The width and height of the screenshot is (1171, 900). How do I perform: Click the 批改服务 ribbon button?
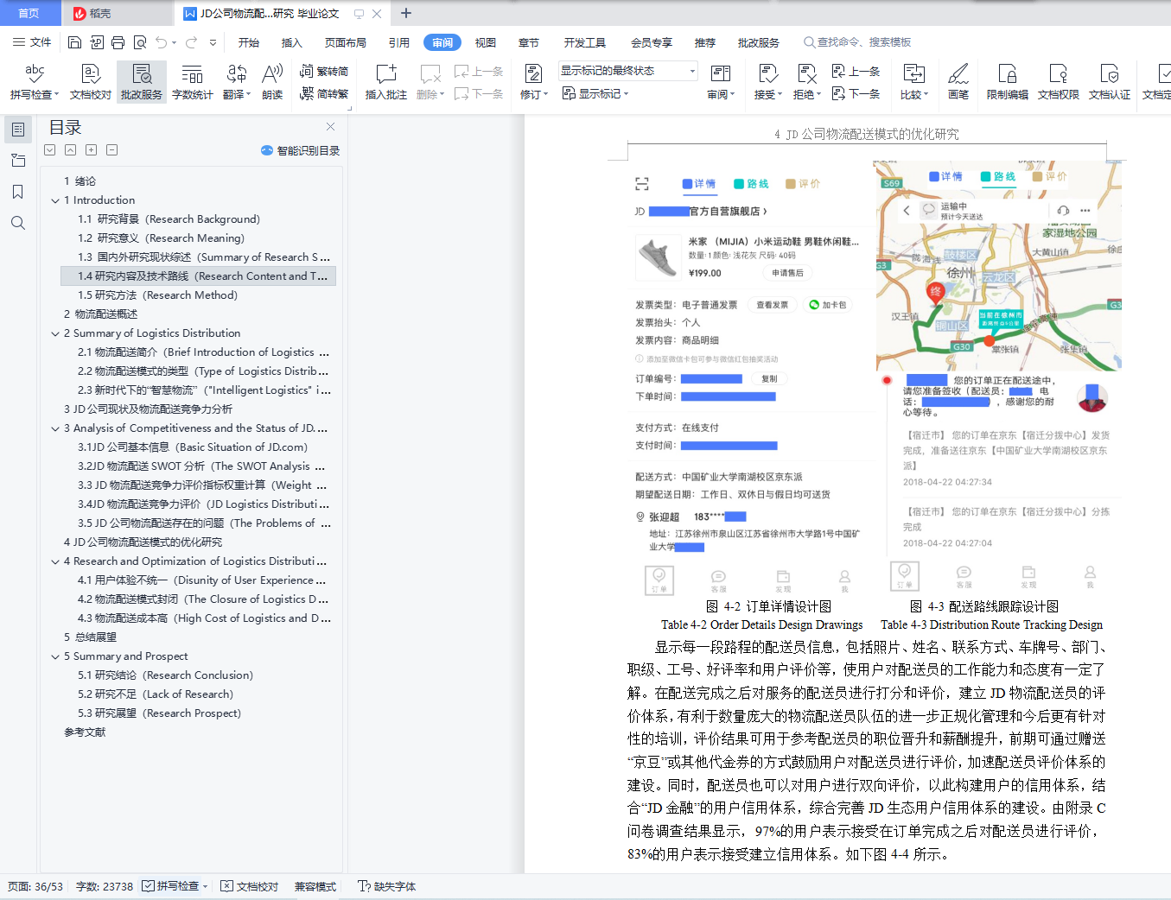(142, 82)
